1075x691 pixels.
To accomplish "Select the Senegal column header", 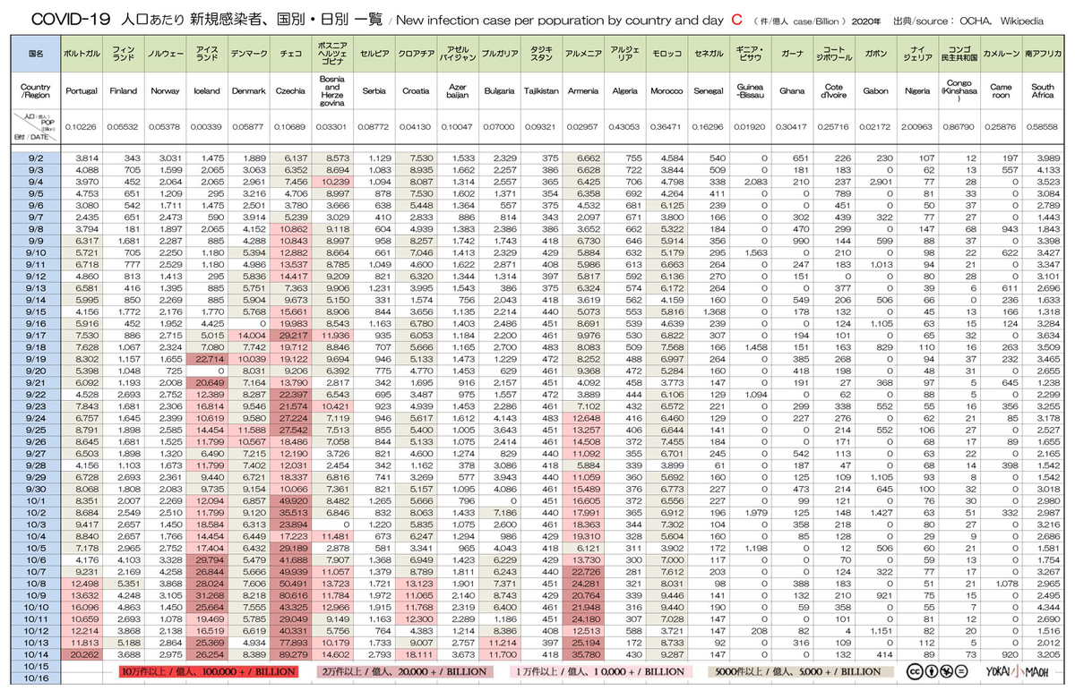I will [708, 91].
